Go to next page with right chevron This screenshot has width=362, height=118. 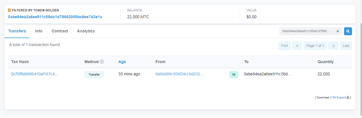tap(333, 46)
